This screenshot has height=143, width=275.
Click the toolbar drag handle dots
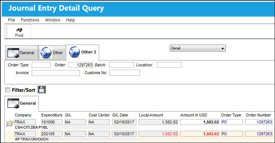7,32
